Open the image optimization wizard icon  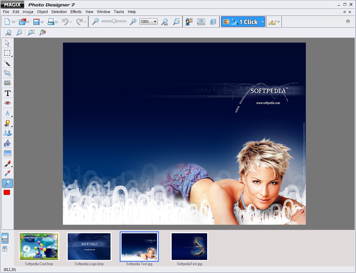click(x=189, y=22)
